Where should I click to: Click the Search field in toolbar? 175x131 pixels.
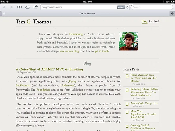(x=152, y=7)
